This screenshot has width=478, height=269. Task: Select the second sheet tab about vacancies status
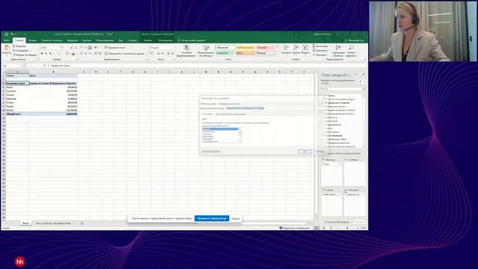coord(53,223)
